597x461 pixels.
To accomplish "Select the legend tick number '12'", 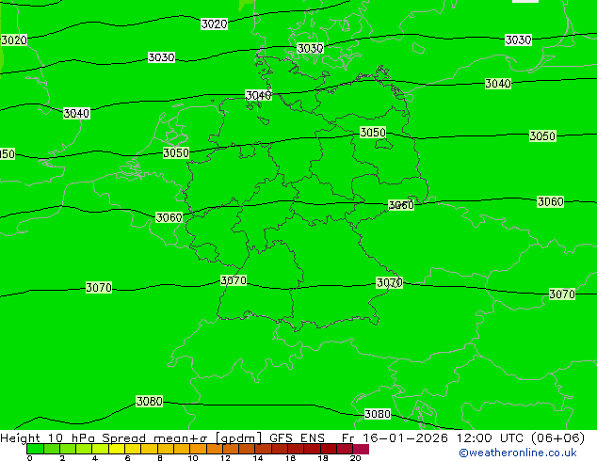I will [x=225, y=458].
